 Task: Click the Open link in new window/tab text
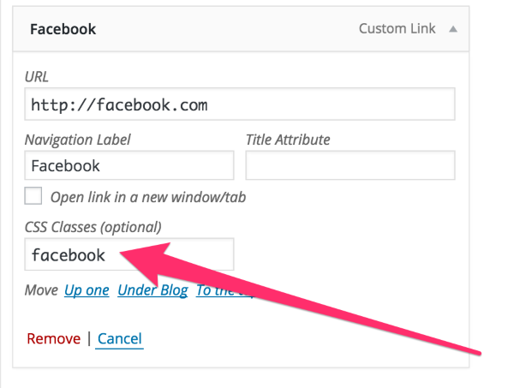point(148,197)
